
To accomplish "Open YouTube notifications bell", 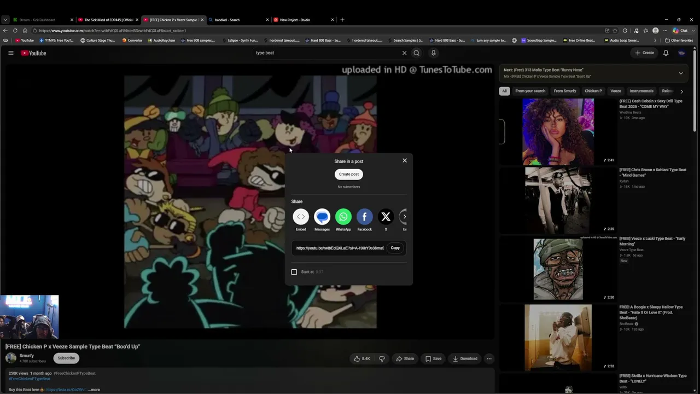I will click(666, 53).
